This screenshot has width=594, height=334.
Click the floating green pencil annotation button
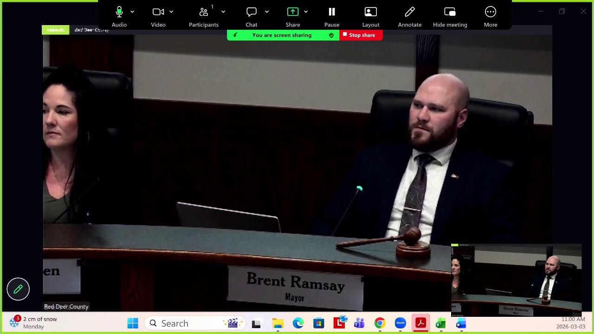point(18,289)
